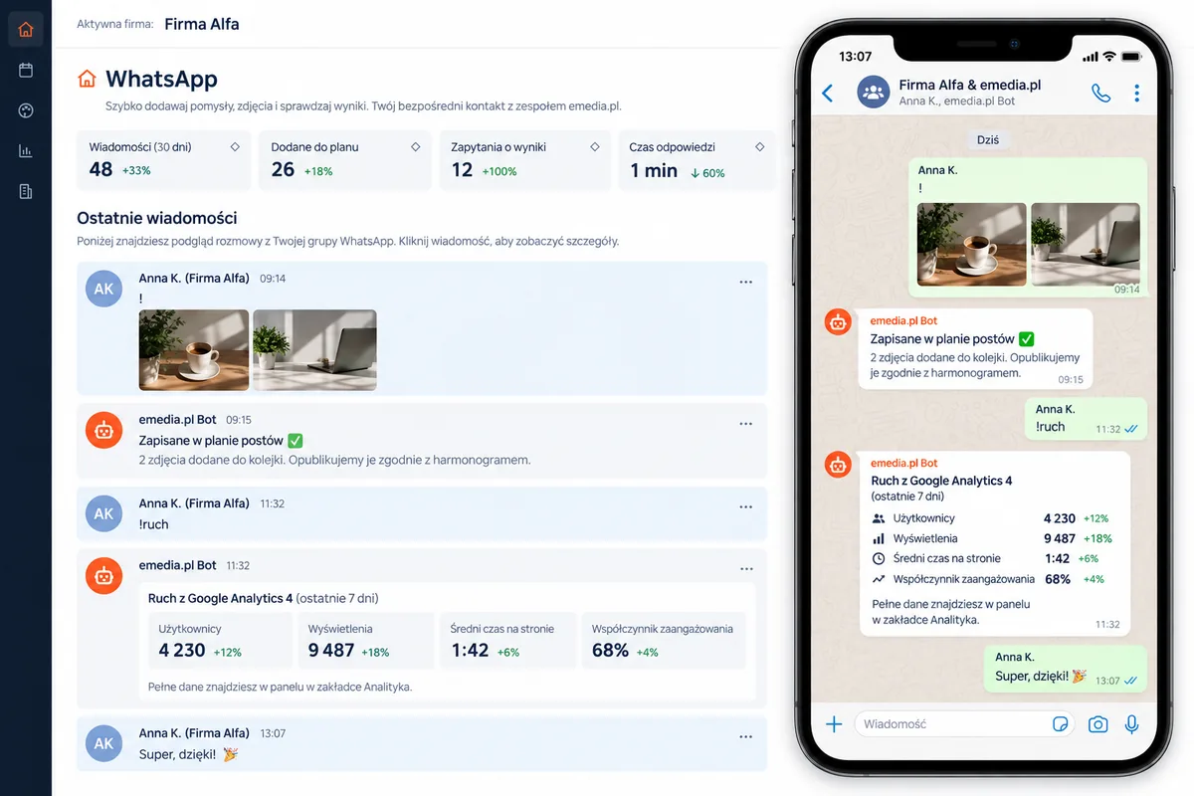Tap Wyświetlenia row in phone analytics message
Viewport: 1194px width, 796px height.
[991, 538]
